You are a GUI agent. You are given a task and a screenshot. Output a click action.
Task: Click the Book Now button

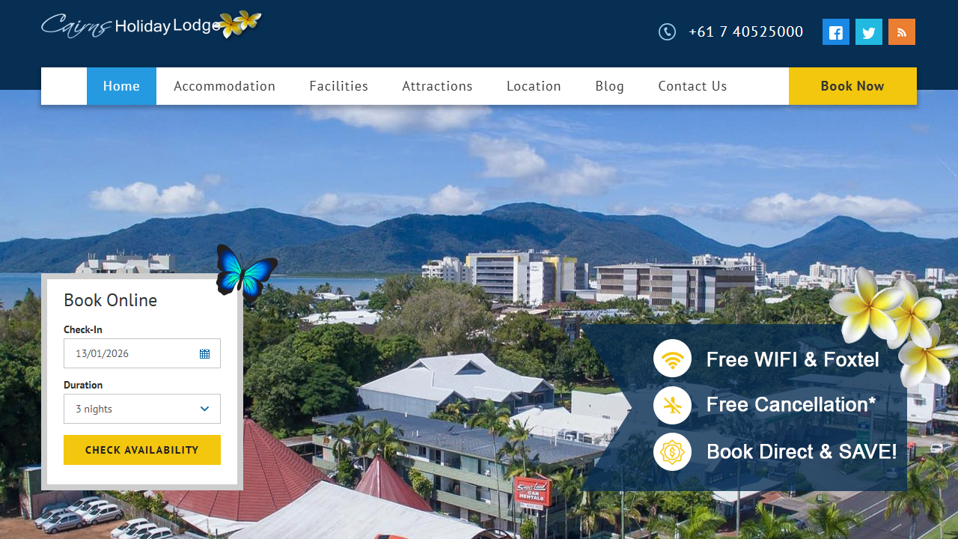tap(852, 86)
